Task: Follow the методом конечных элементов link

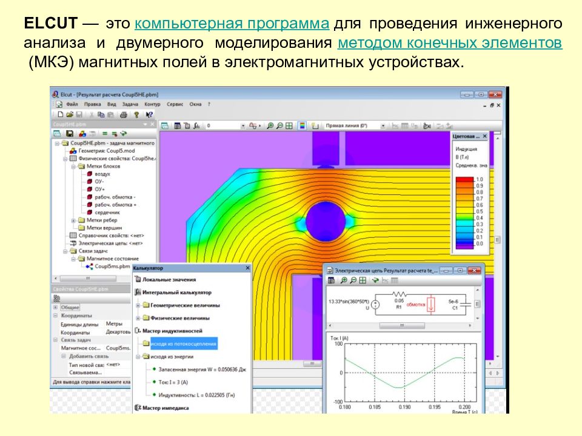Action: click(450, 43)
